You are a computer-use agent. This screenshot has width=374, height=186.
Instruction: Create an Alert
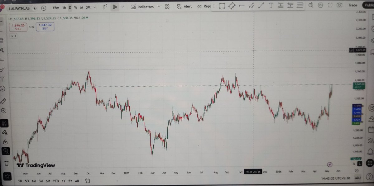(185, 6)
